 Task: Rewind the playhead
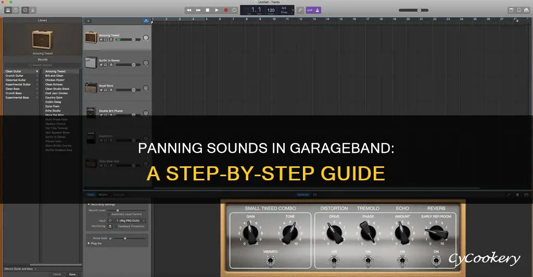click(x=189, y=10)
